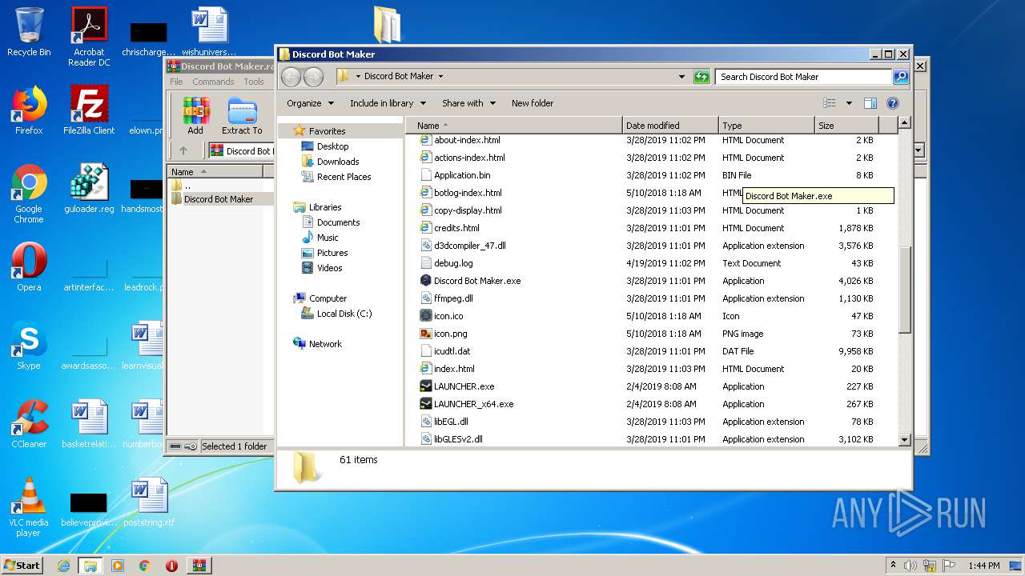Go up one level in WinRAR
1025x576 pixels.
183,150
